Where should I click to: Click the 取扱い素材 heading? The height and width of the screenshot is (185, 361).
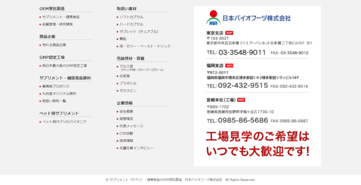pyautogui.click(x=127, y=9)
